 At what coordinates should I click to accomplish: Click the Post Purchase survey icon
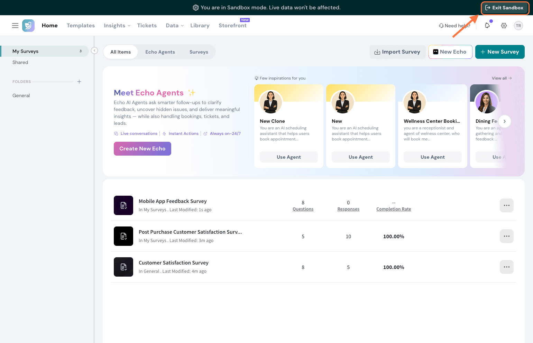123,236
